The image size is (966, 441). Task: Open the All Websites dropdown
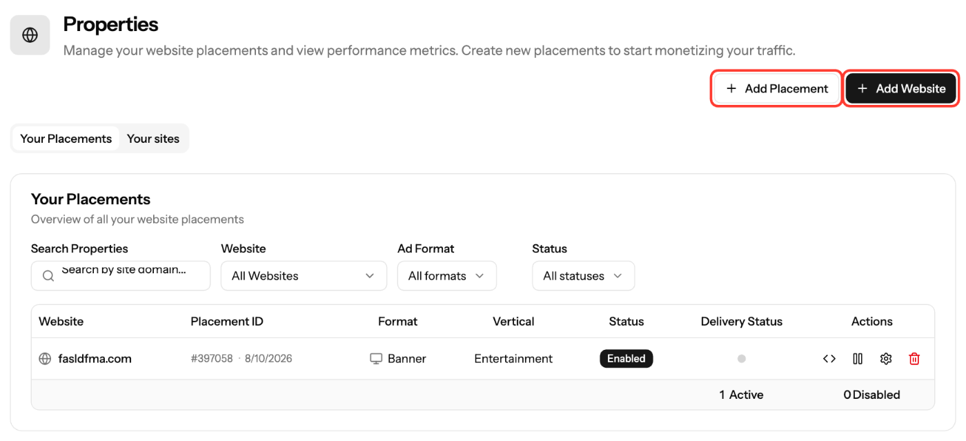[304, 276]
